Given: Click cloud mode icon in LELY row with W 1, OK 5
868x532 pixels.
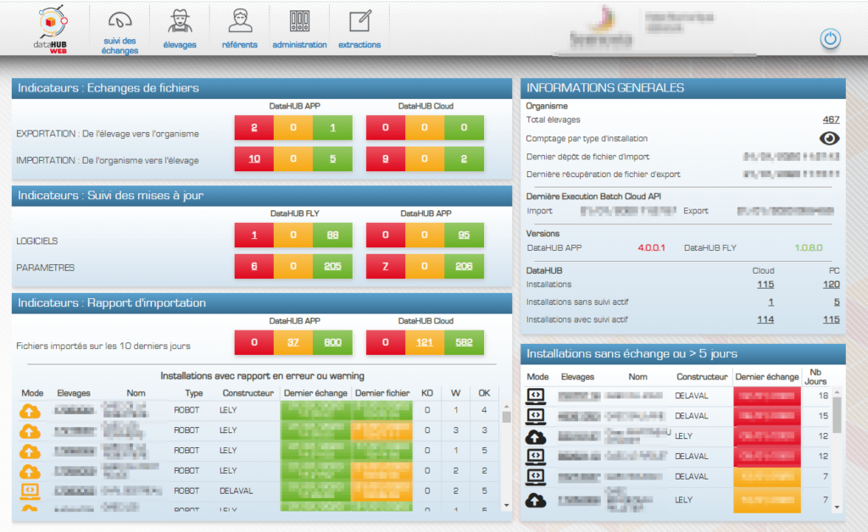Looking at the screenshot, I should (30, 452).
